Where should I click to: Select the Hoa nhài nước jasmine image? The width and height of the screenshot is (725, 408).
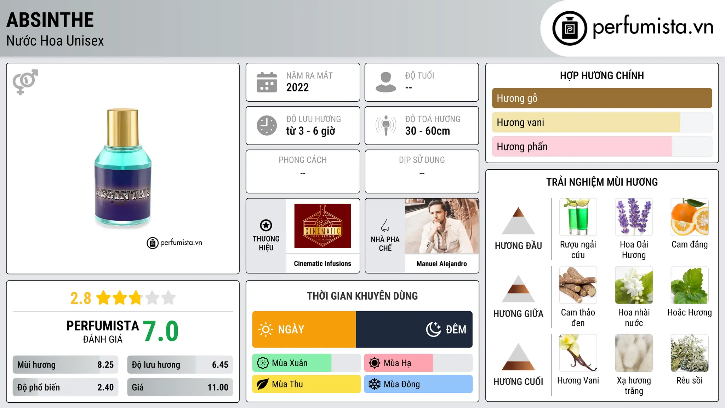pos(634,285)
